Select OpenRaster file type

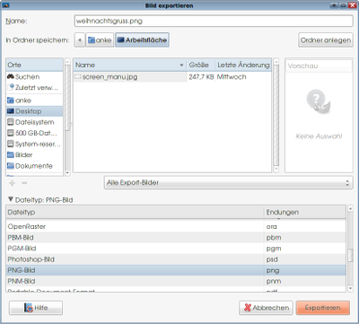(176, 226)
